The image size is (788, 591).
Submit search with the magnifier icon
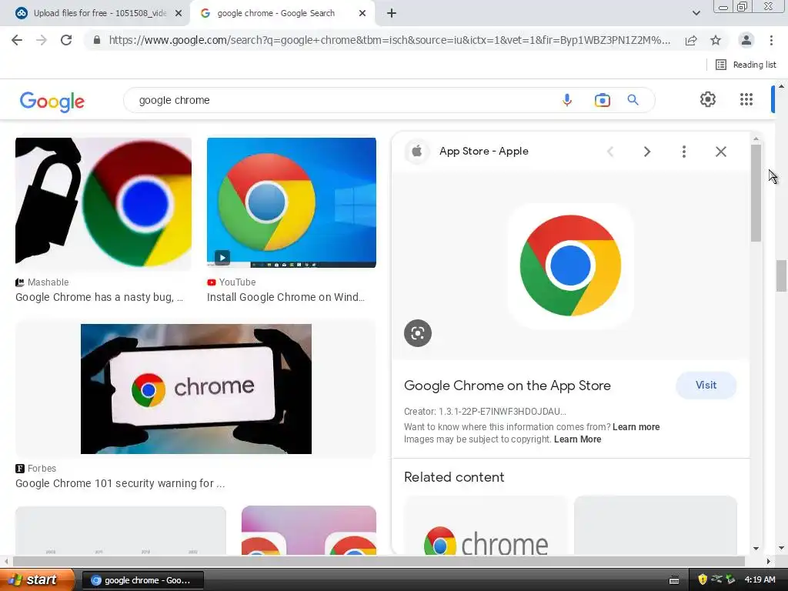point(633,100)
